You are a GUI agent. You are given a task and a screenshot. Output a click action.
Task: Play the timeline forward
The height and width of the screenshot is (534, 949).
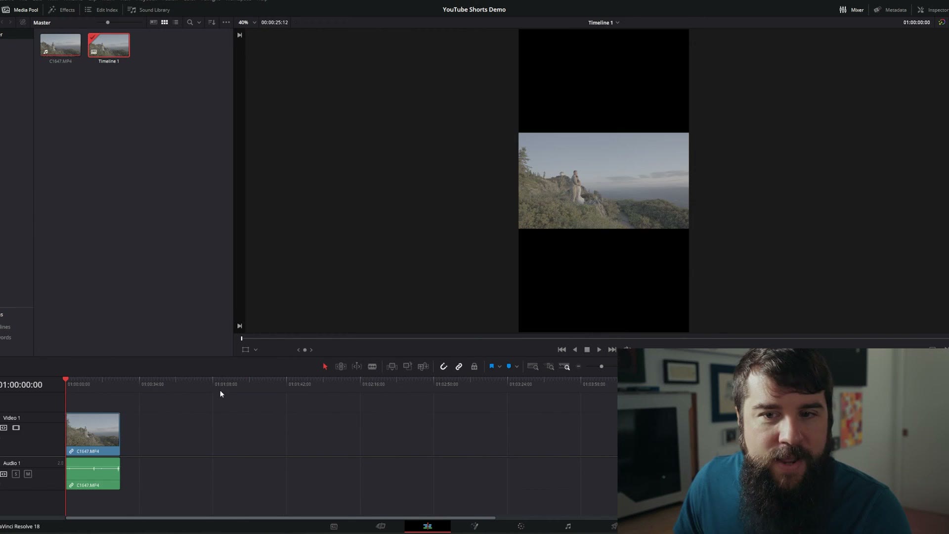point(599,350)
